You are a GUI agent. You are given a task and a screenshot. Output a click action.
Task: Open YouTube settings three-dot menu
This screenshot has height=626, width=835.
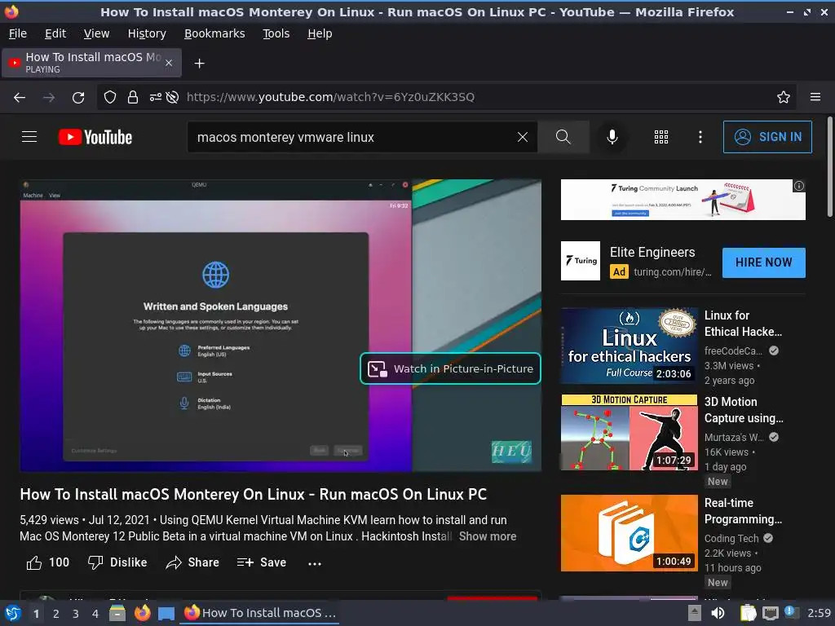700,137
